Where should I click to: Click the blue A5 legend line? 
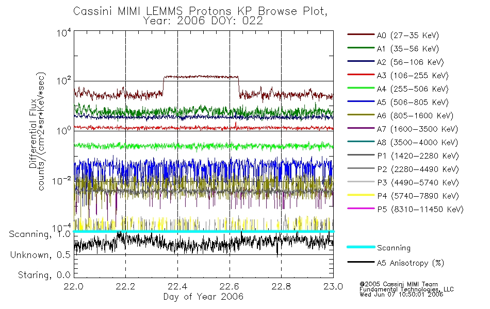click(x=361, y=101)
